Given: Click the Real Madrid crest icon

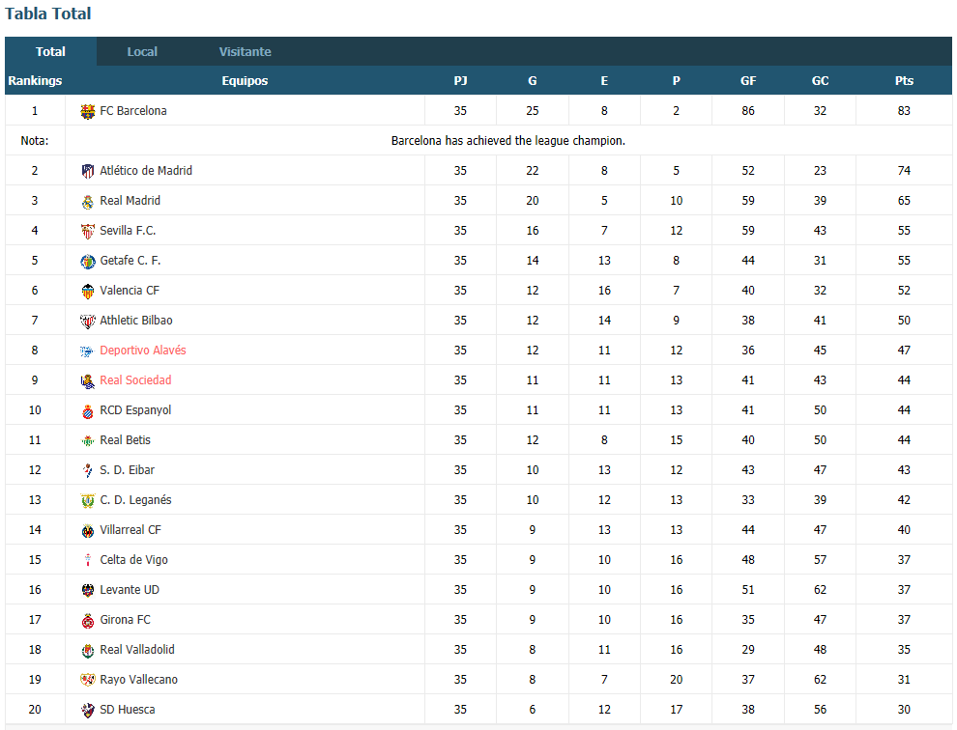Looking at the screenshot, I should pos(88,201).
